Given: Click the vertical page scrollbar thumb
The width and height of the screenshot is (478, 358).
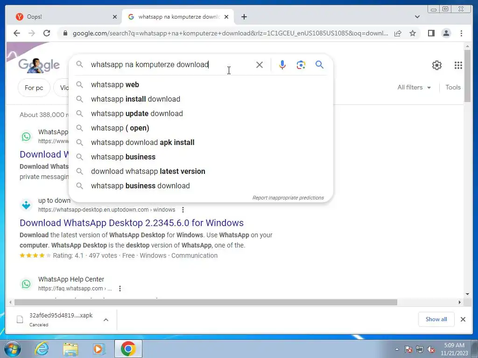Looking at the screenshot, I should [467, 76].
